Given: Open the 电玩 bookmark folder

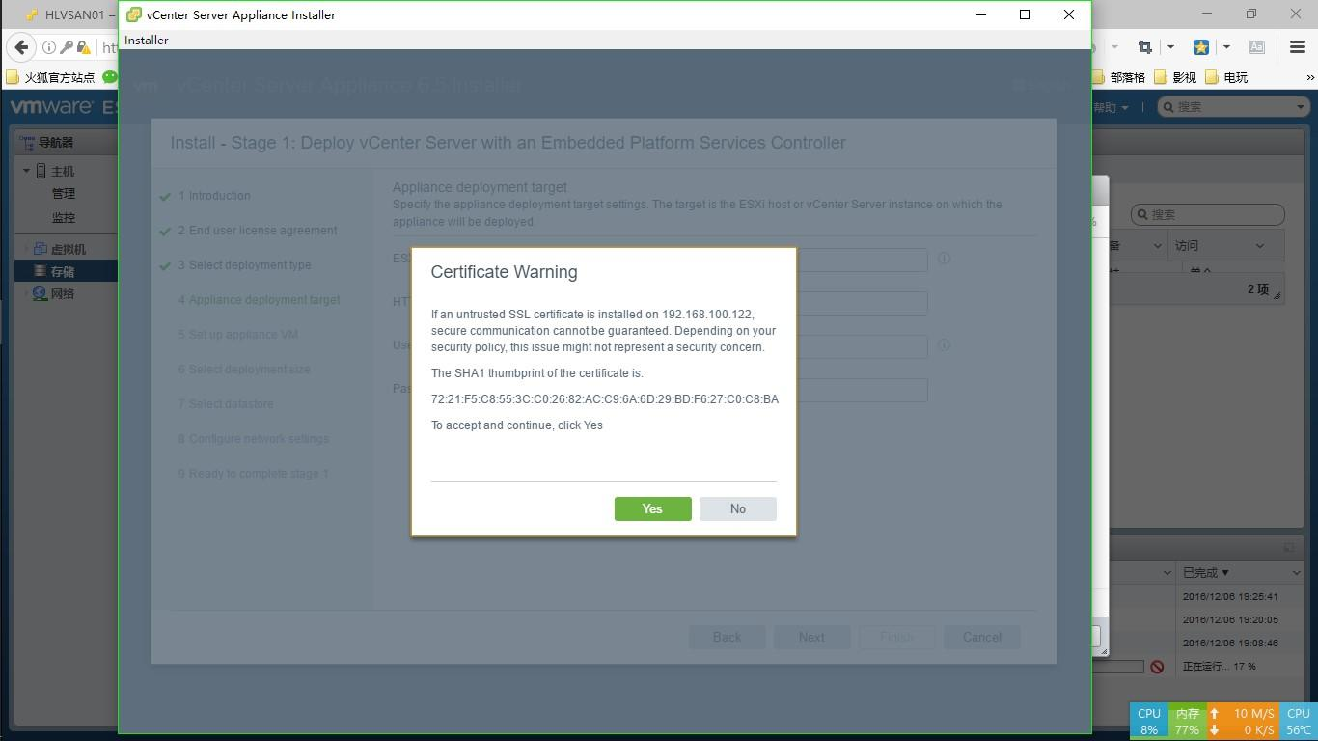Looking at the screenshot, I should pos(1226,77).
